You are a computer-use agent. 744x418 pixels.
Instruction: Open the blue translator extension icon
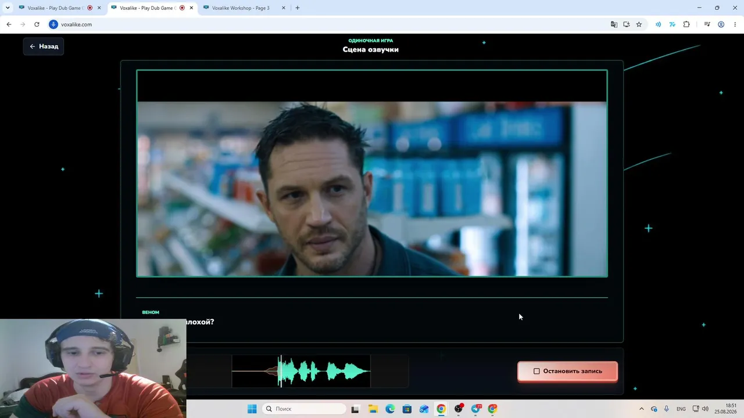(x=673, y=24)
